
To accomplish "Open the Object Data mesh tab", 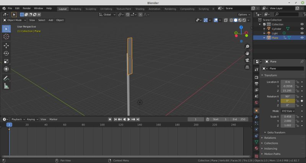I will tap(256, 142).
